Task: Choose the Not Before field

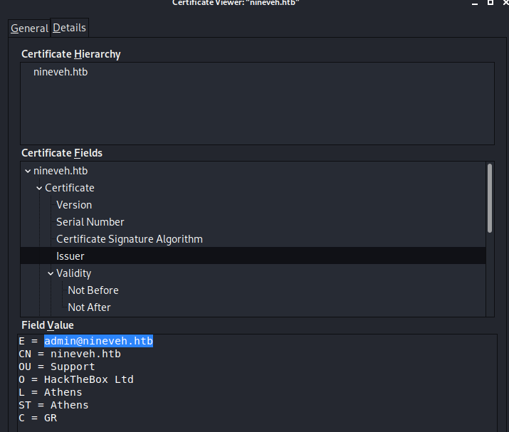Action: 93,290
